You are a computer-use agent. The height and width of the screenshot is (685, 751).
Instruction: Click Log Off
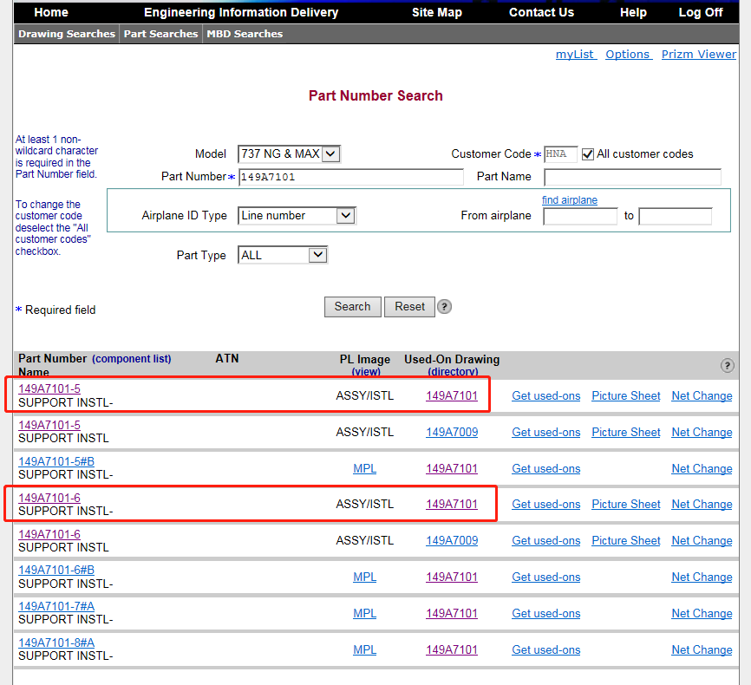(x=700, y=12)
